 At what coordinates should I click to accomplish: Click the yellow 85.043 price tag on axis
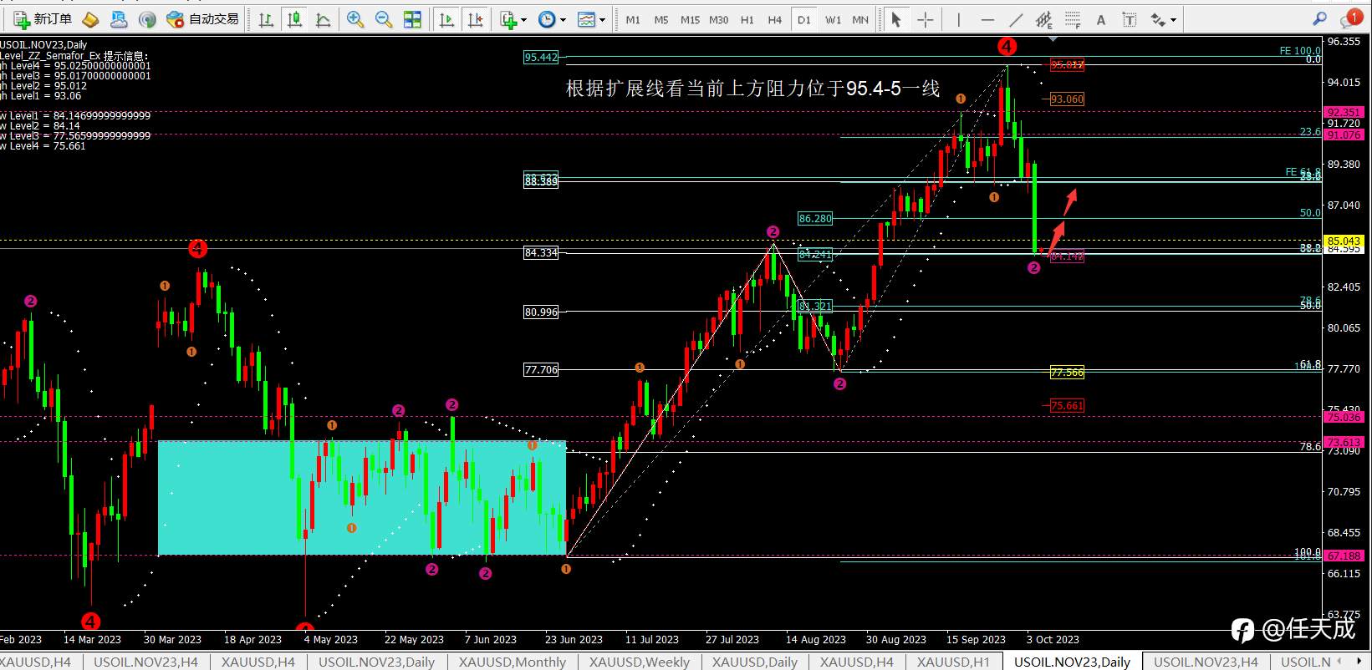1344,241
